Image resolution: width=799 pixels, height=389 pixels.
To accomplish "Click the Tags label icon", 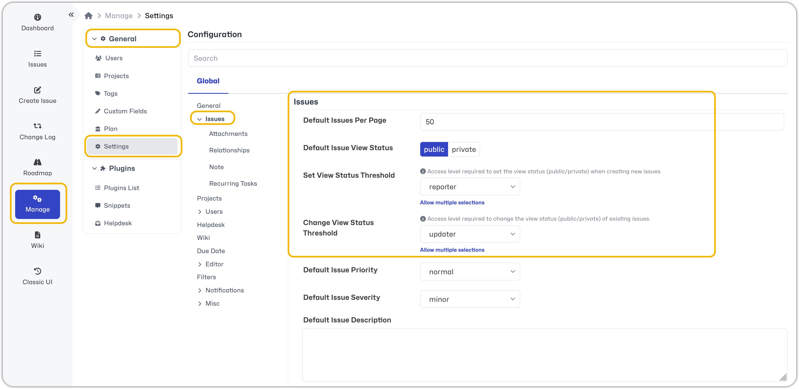I will tap(98, 93).
